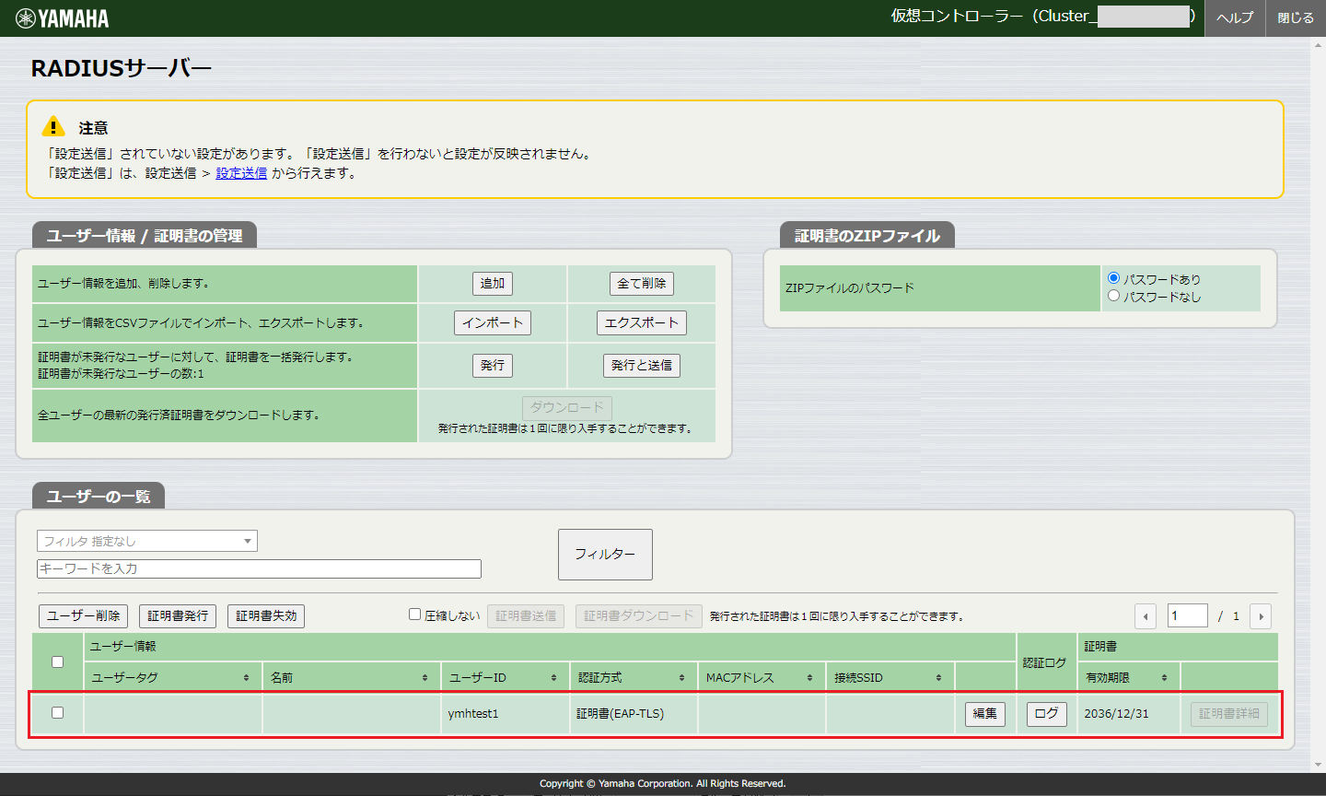
Task: Click the 証明書ダウンロード button
Action: [x=639, y=616]
